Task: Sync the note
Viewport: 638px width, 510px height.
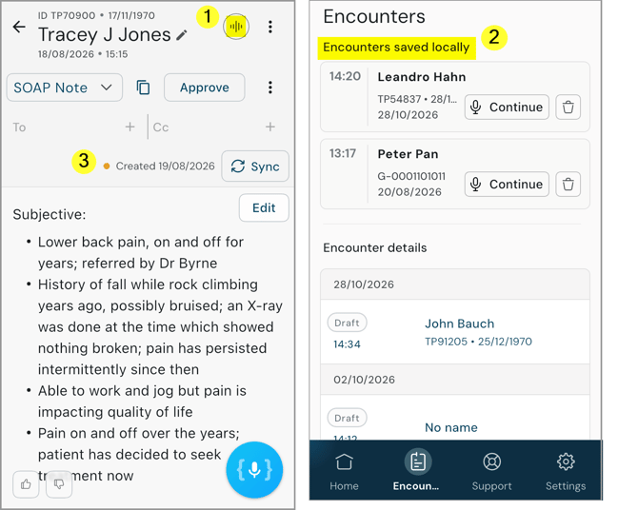Action: point(255,166)
